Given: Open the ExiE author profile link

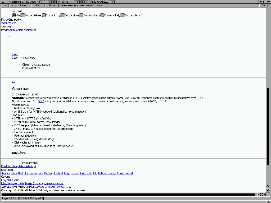Looking at the screenshot, I should pos(15,54).
